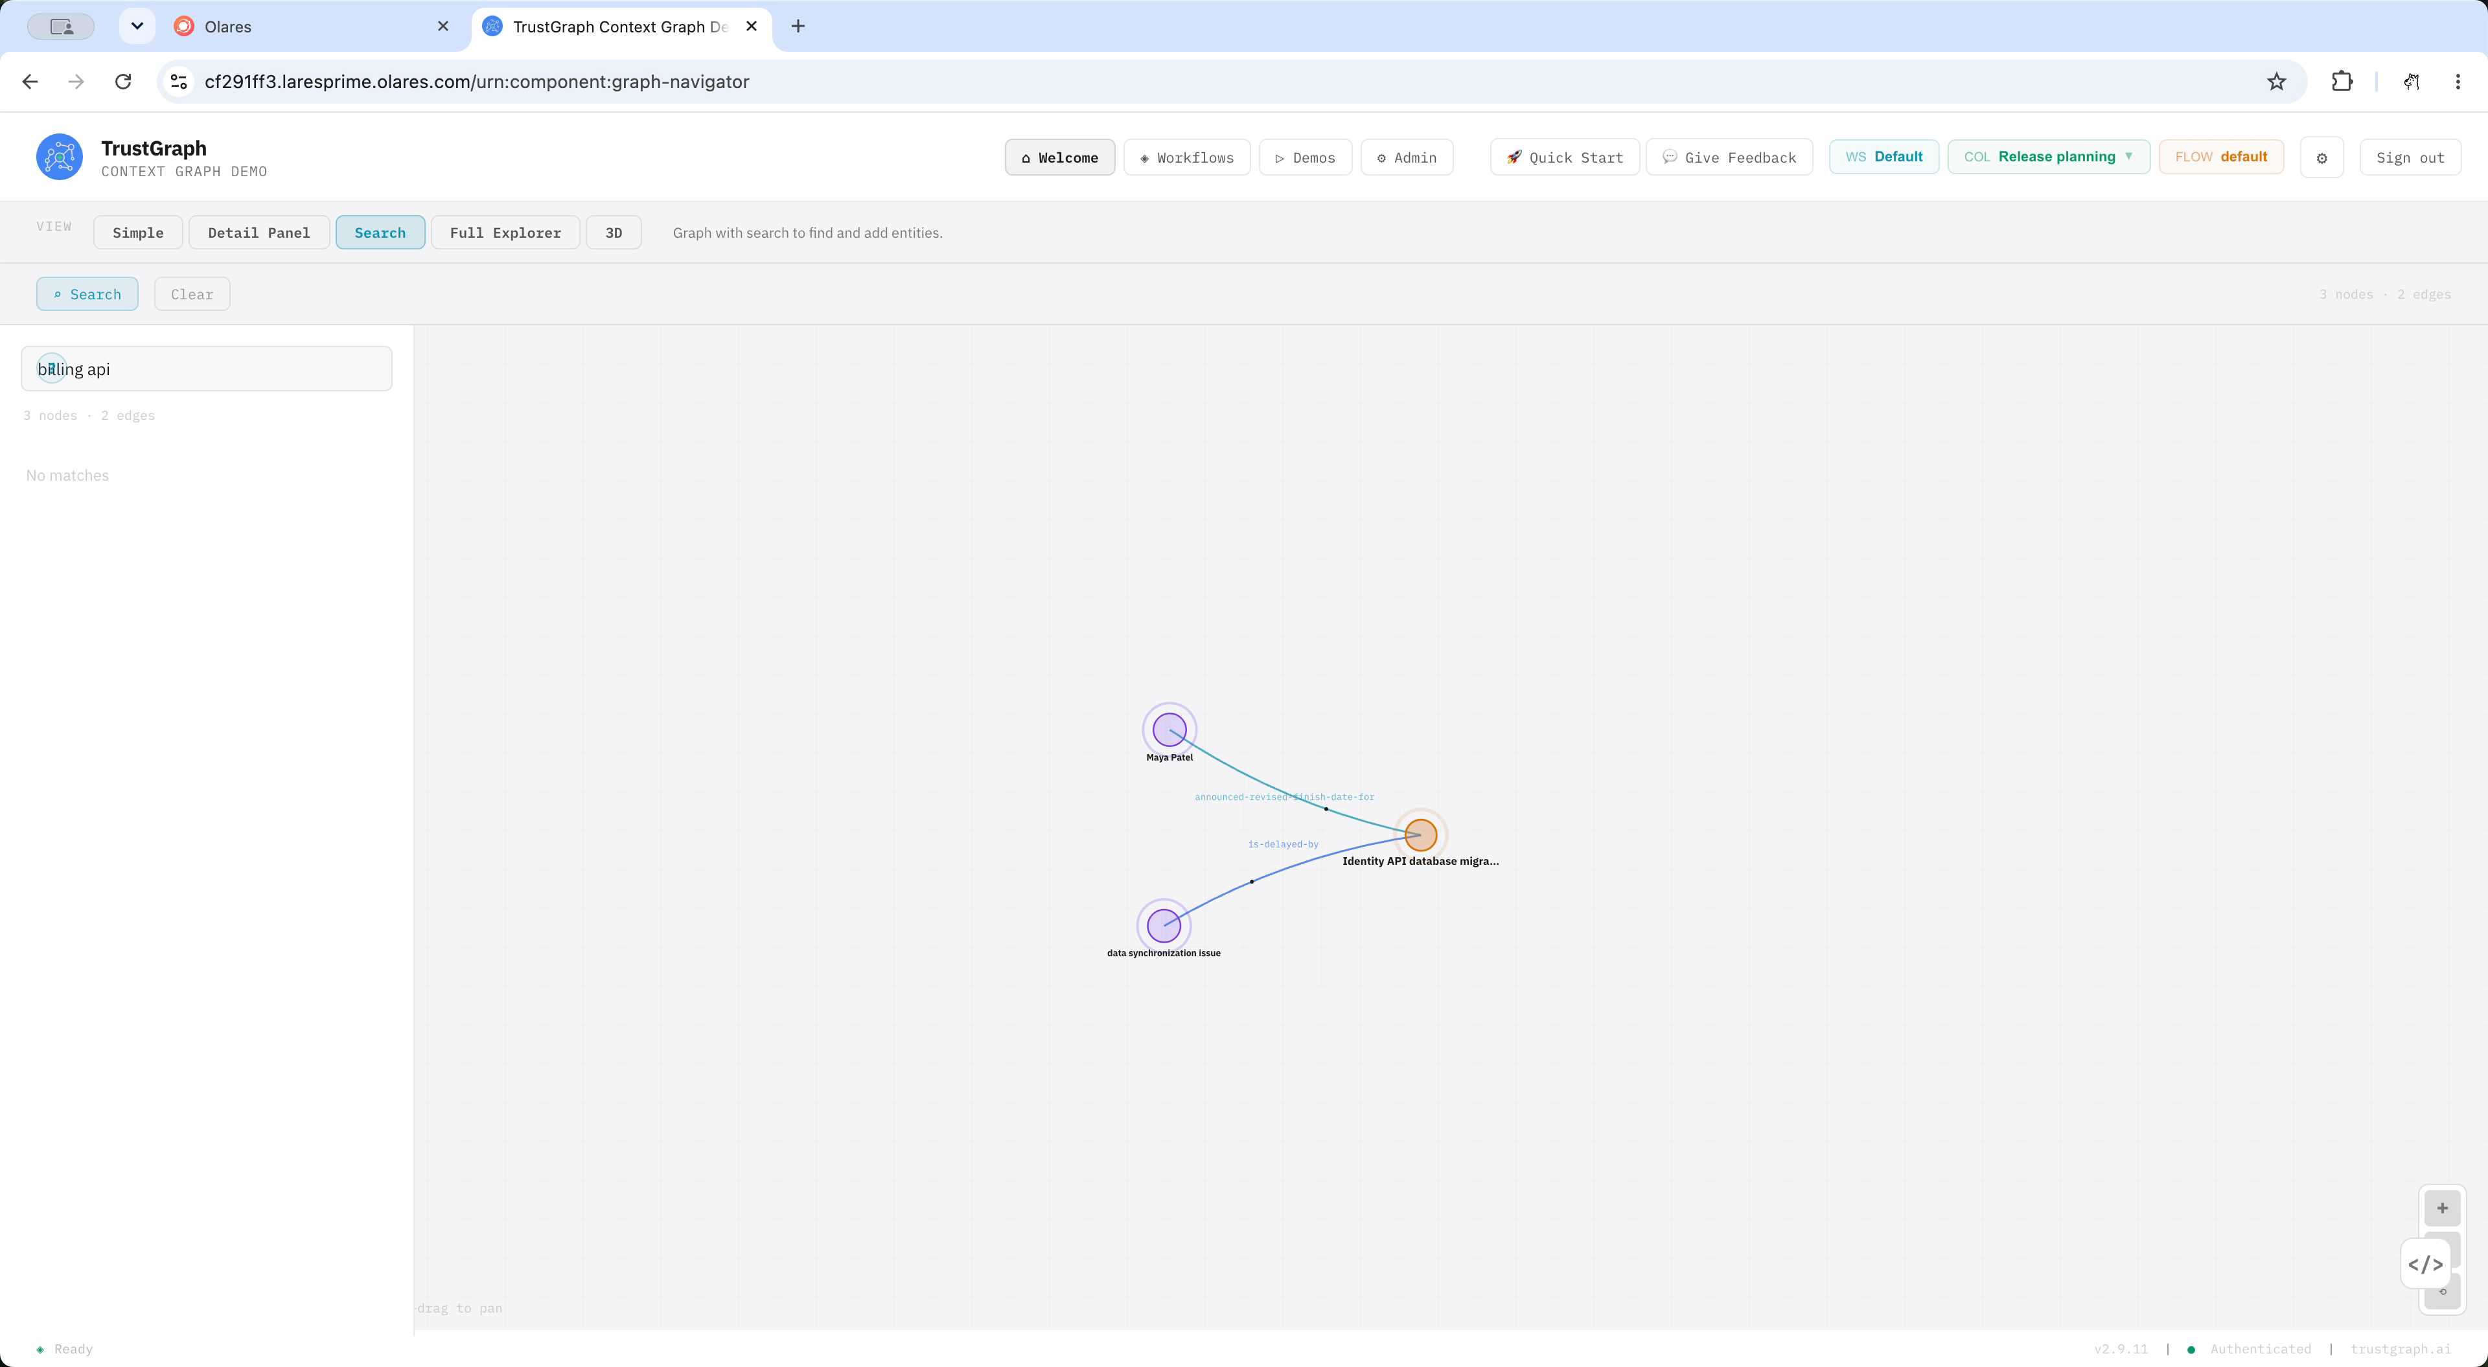This screenshot has height=1367, width=2488.
Task: Open the settings gear icon
Action: point(2322,157)
